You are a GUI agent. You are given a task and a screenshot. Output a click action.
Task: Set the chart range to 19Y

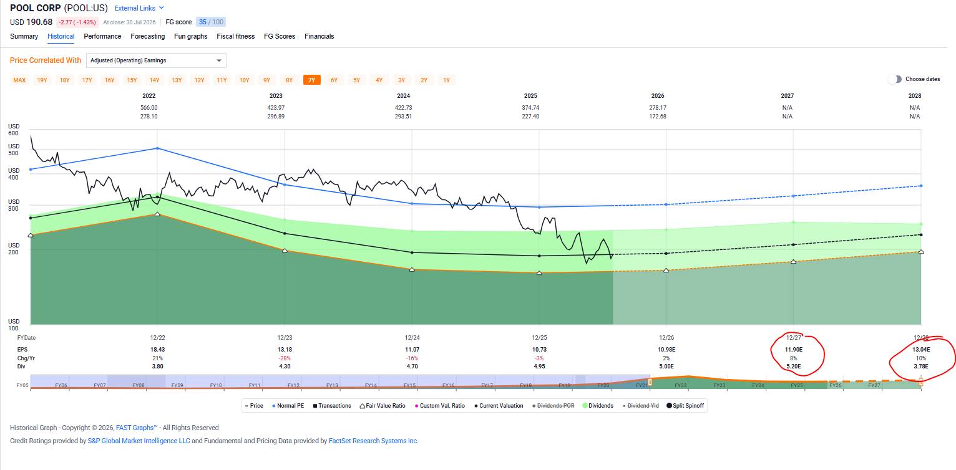click(42, 80)
